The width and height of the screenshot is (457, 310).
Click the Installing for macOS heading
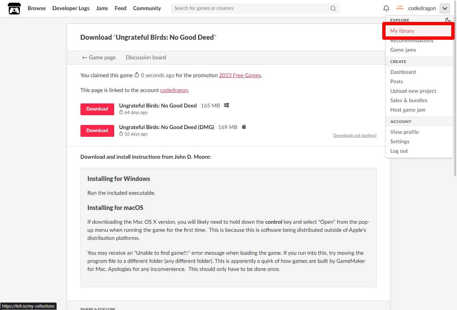coord(115,208)
